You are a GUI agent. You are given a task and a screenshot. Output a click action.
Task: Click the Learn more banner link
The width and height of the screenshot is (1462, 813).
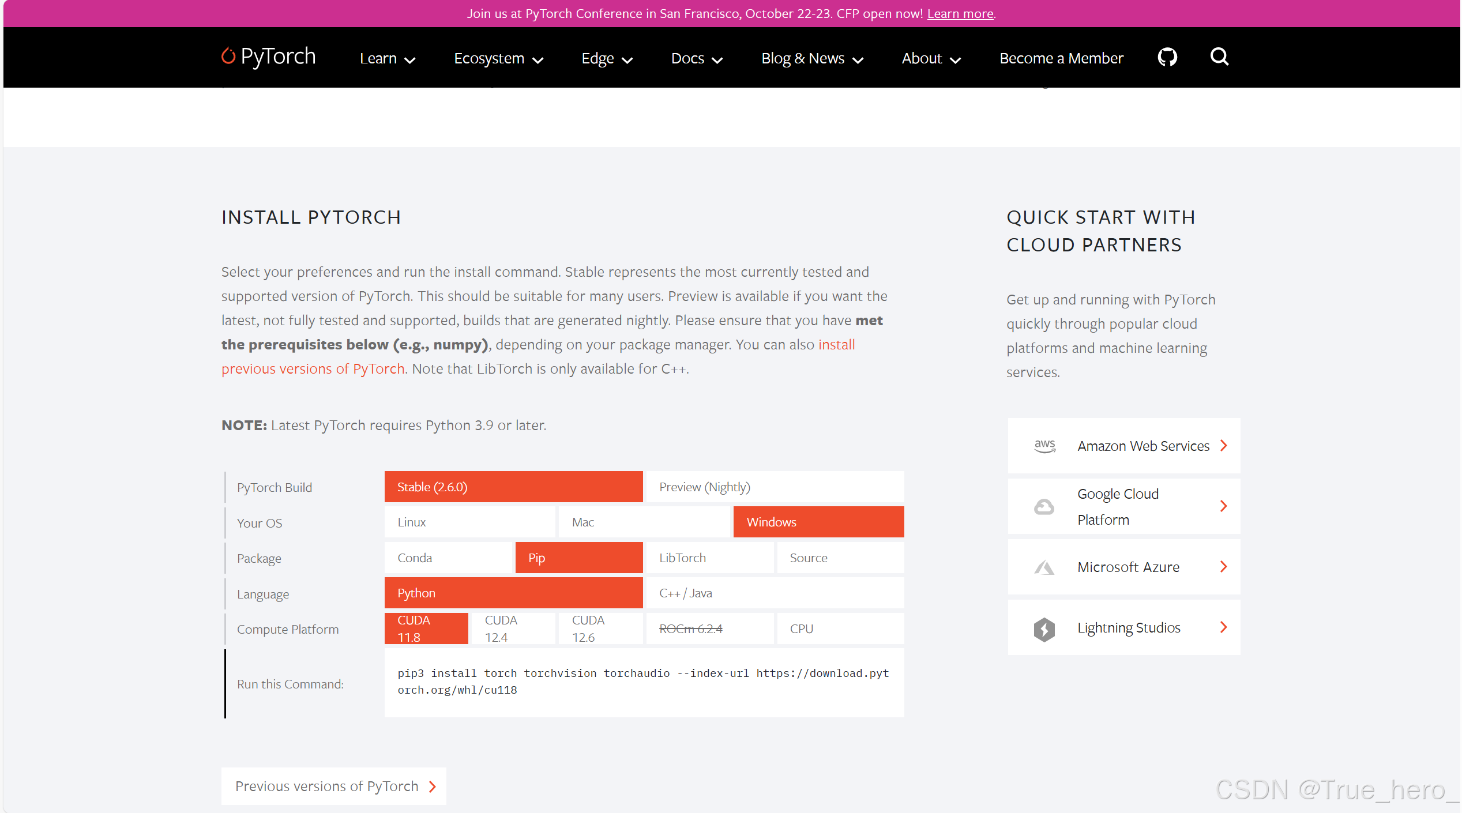tap(960, 14)
